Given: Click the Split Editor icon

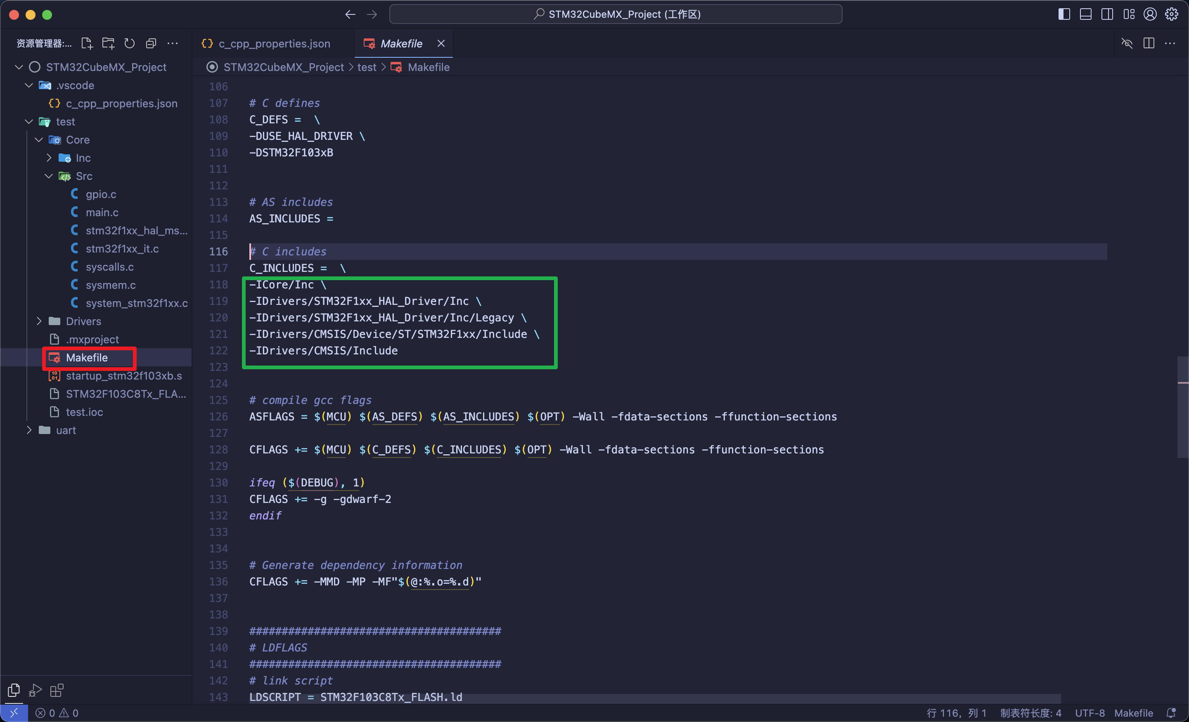Looking at the screenshot, I should click(1149, 43).
